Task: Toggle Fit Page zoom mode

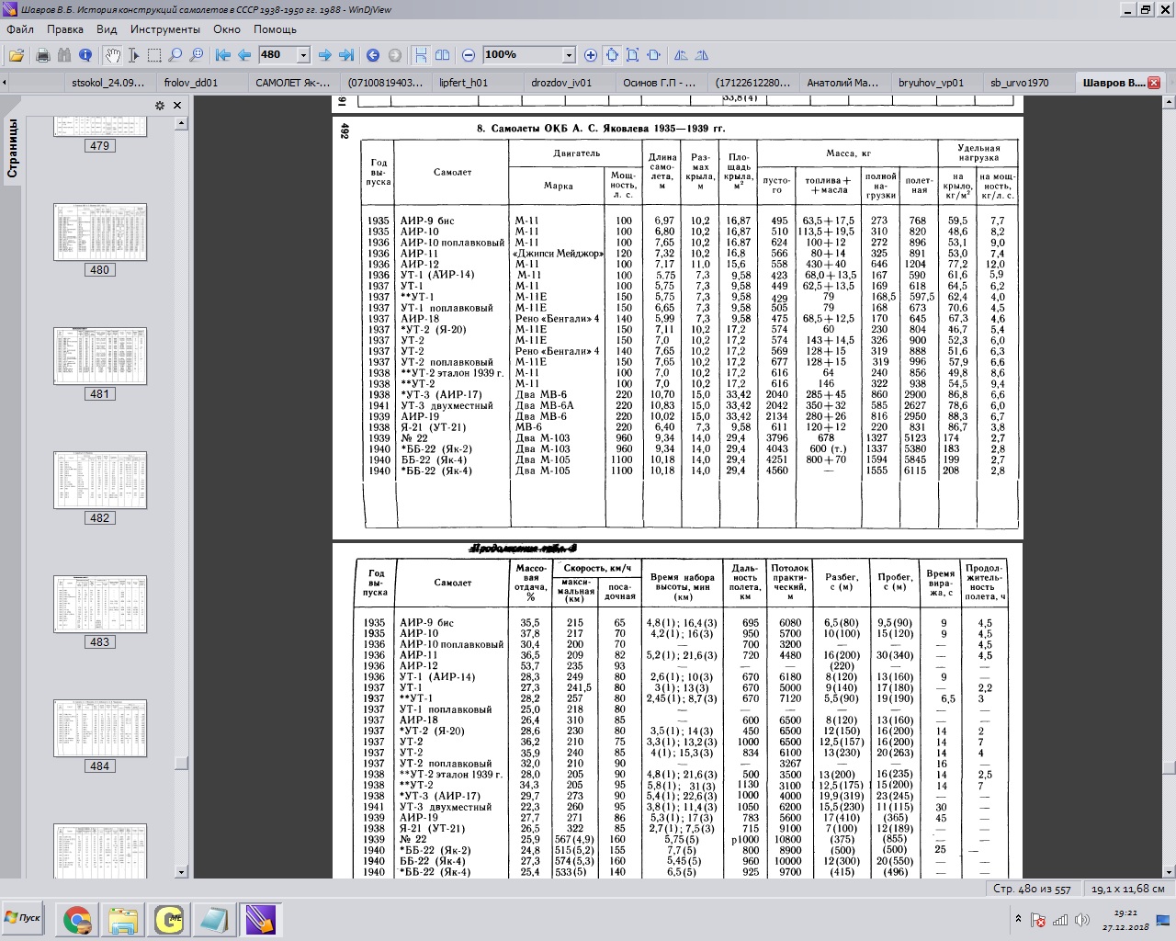Action: (633, 55)
